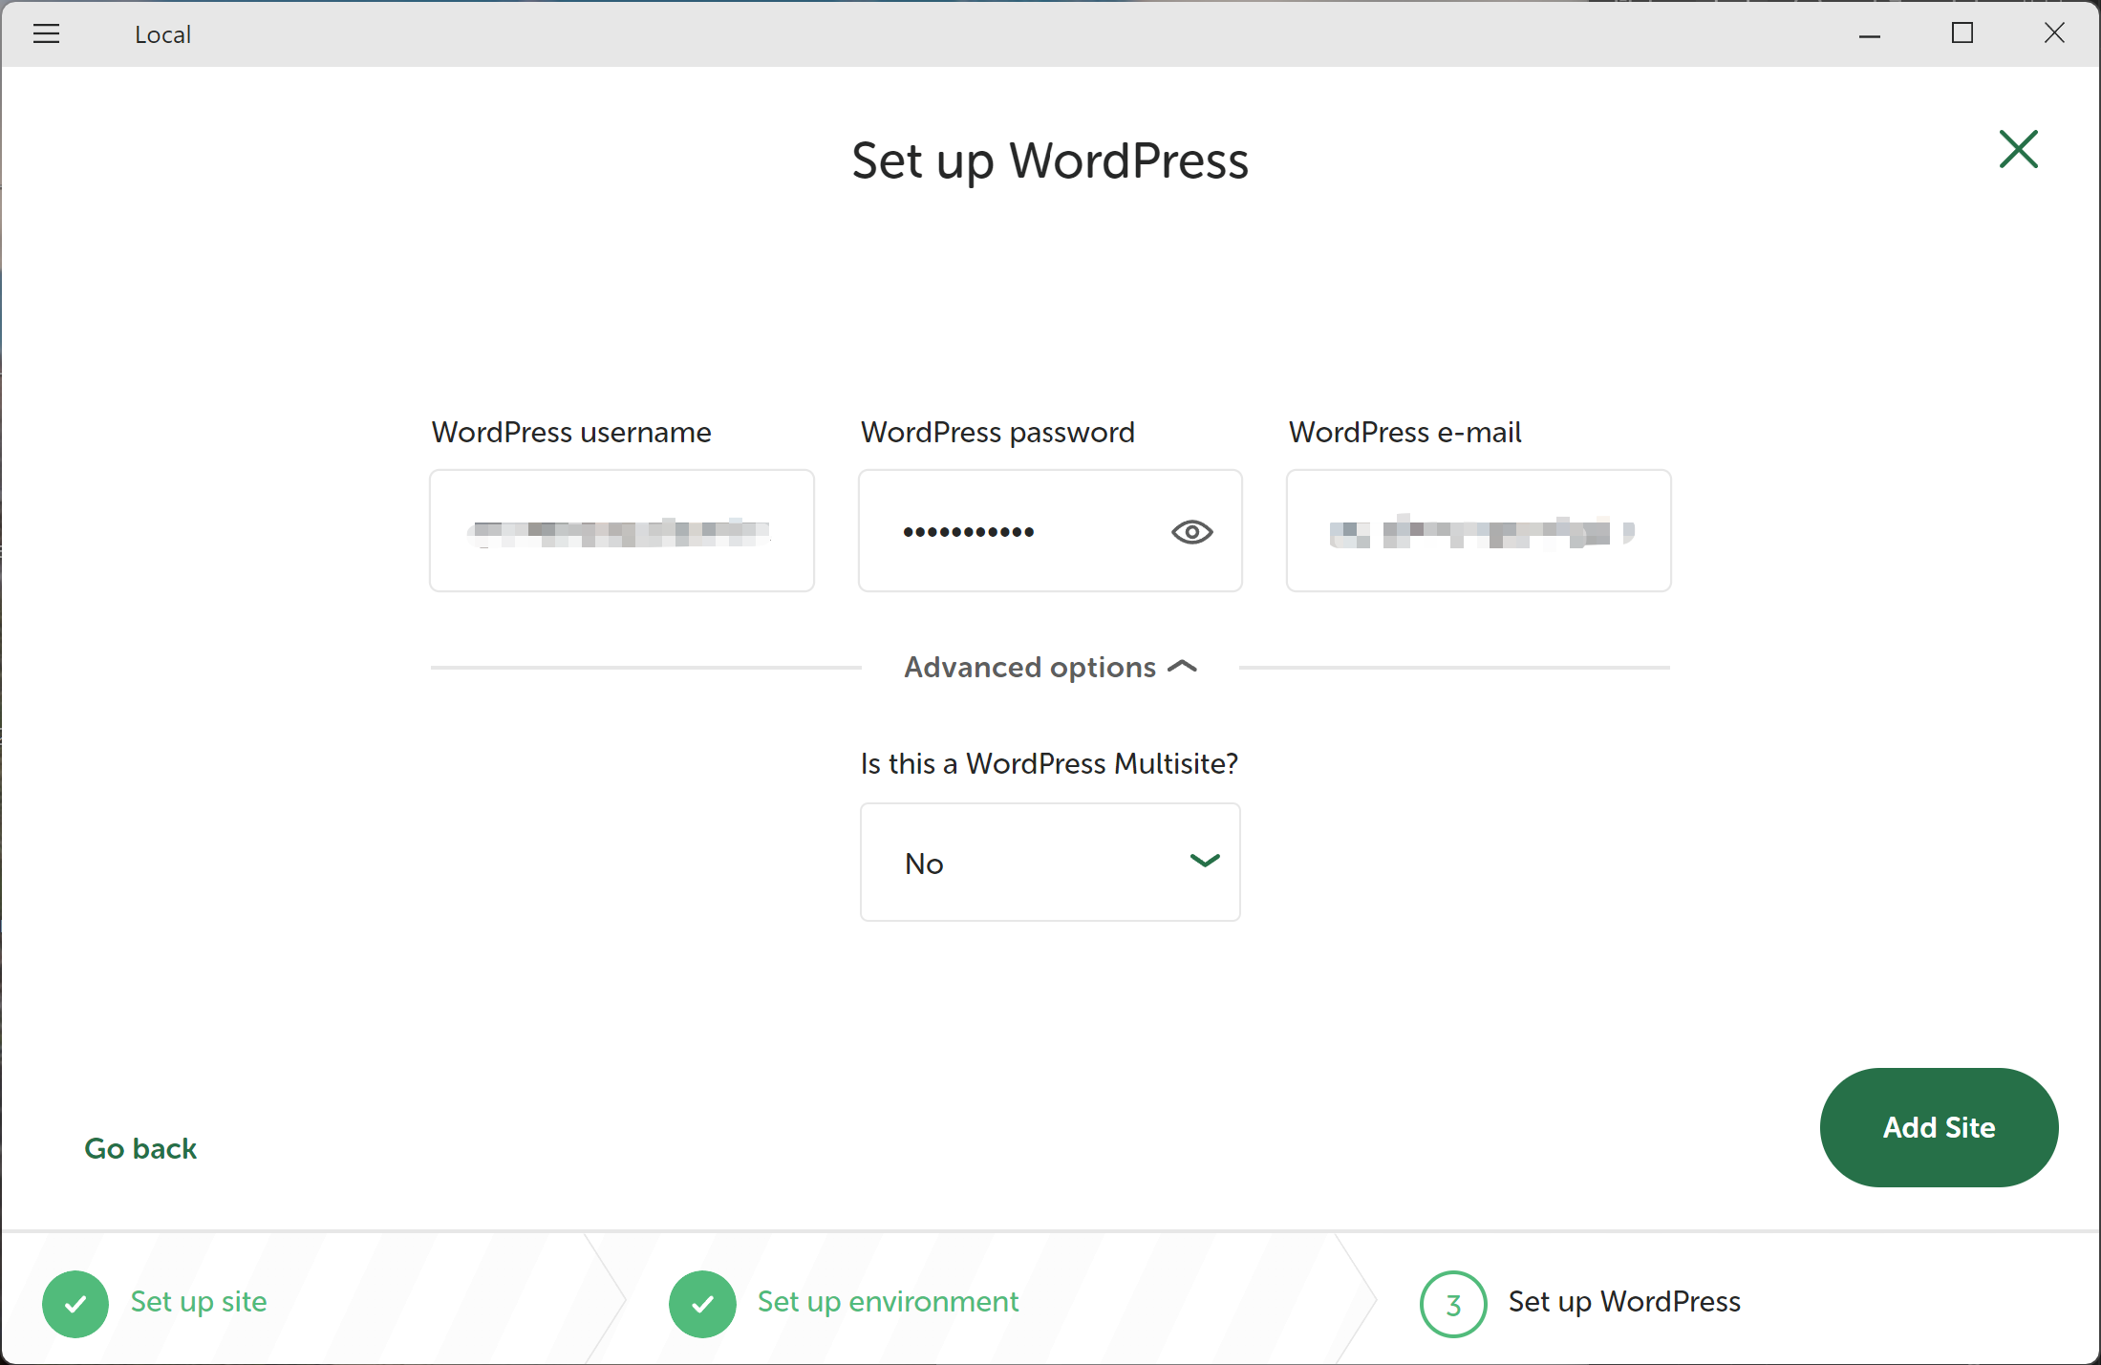The height and width of the screenshot is (1365, 2101).
Task: Click the Set up environment checkmark icon
Action: [702, 1303]
